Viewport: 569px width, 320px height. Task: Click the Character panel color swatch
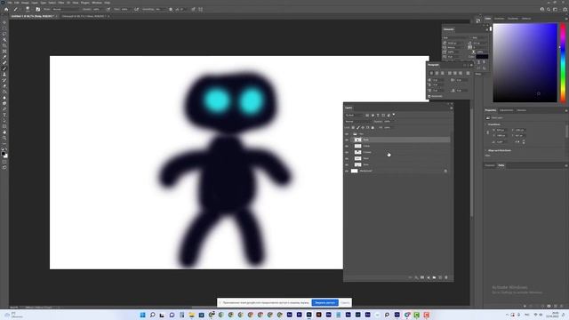pyautogui.click(x=482, y=57)
